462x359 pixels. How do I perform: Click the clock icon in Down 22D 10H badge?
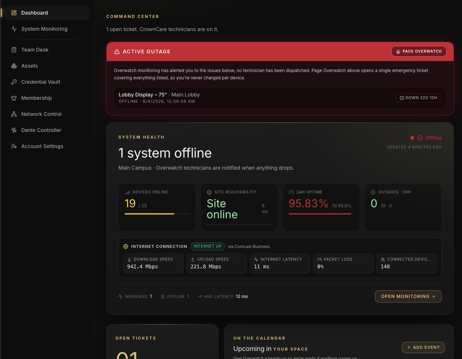pyautogui.click(x=402, y=98)
